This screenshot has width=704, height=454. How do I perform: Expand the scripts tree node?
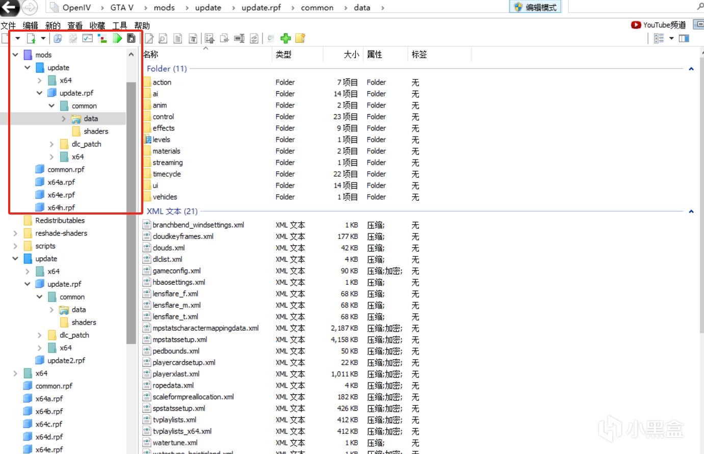pos(15,246)
